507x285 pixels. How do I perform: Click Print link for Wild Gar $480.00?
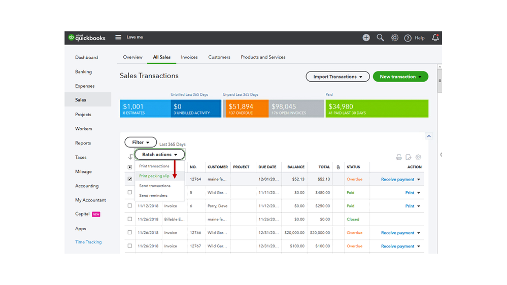pyautogui.click(x=410, y=193)
